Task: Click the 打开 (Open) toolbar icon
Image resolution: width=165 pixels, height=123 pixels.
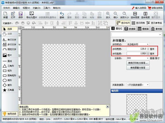Action: click(13, 15)
